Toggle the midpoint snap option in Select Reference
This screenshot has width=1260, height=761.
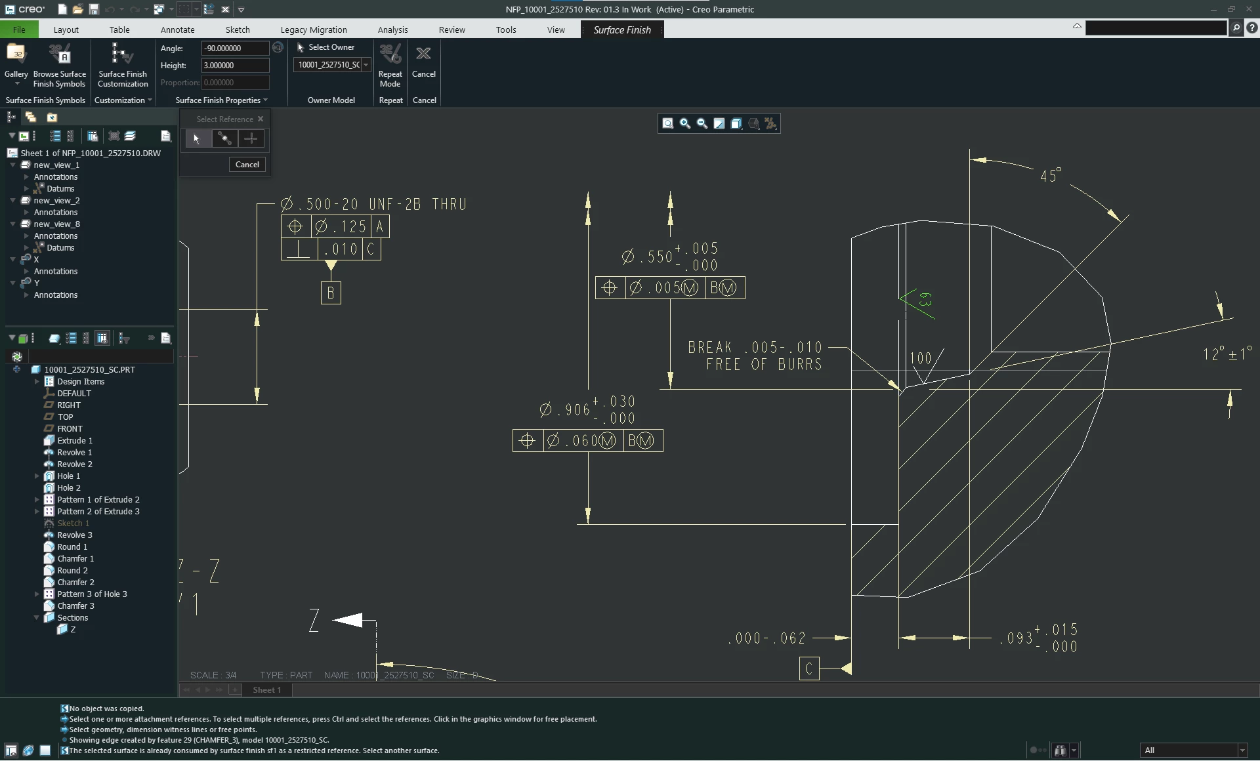click(x=224, y=138)
